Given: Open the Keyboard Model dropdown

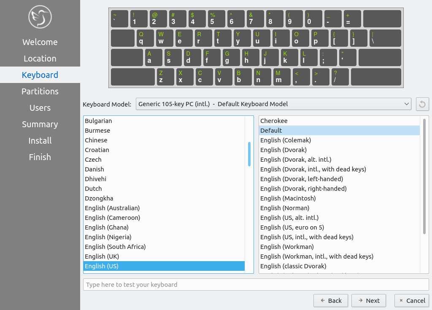Looking at the screenshot, I should (x=273, y=104).
